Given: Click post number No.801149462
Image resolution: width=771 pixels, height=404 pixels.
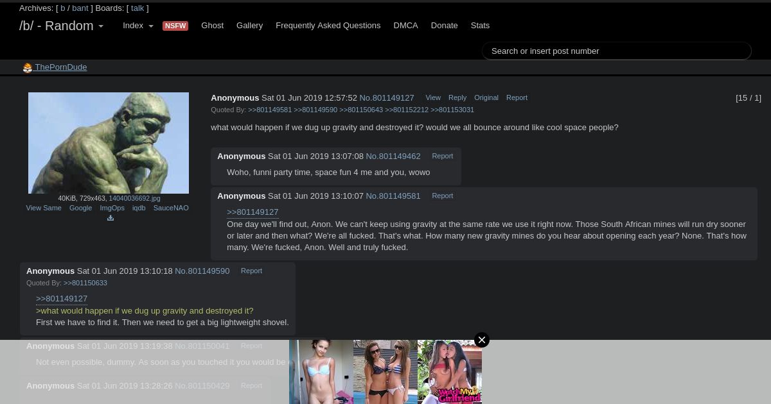Looking at the screenshot, I should coord(393,156).
